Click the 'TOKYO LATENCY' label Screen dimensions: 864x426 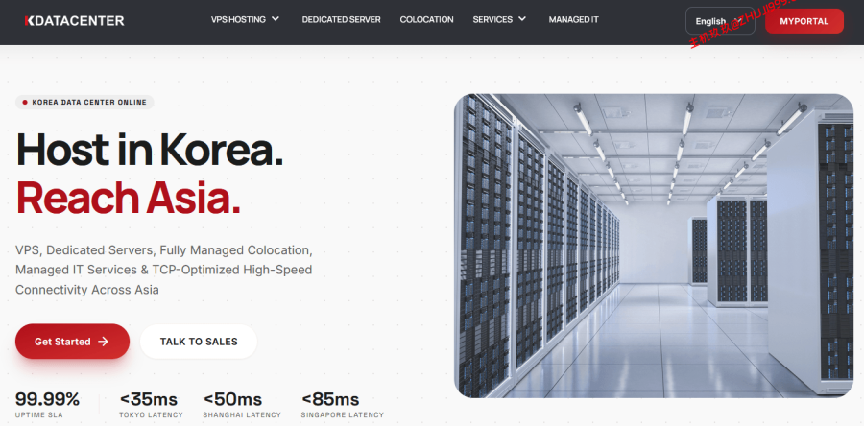tap(151, 415)
